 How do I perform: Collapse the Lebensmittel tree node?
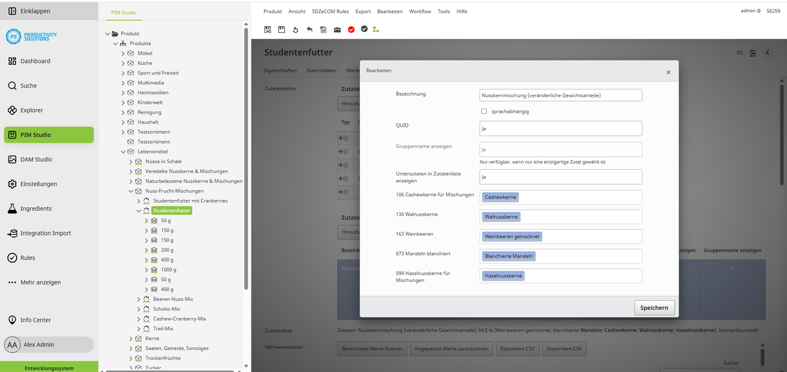(x=123, y=151)
